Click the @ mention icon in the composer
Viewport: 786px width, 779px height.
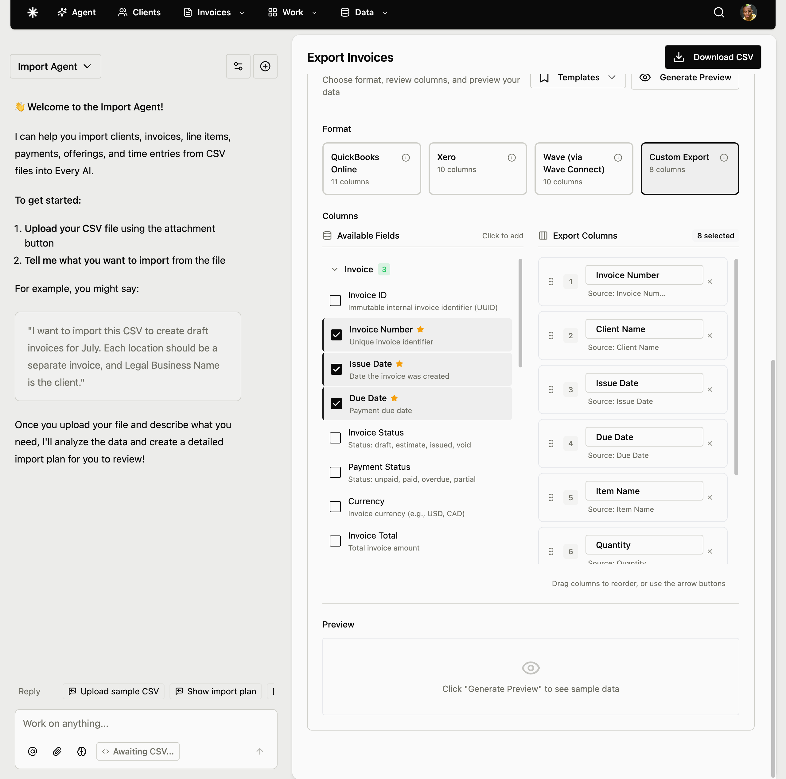pyautogui.click(x=33, y=751)
